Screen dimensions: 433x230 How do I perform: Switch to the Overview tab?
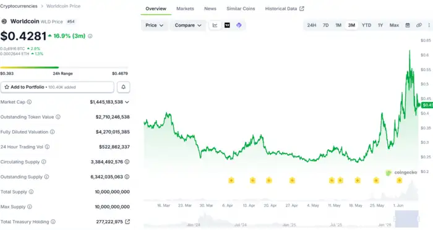point(156,9)
